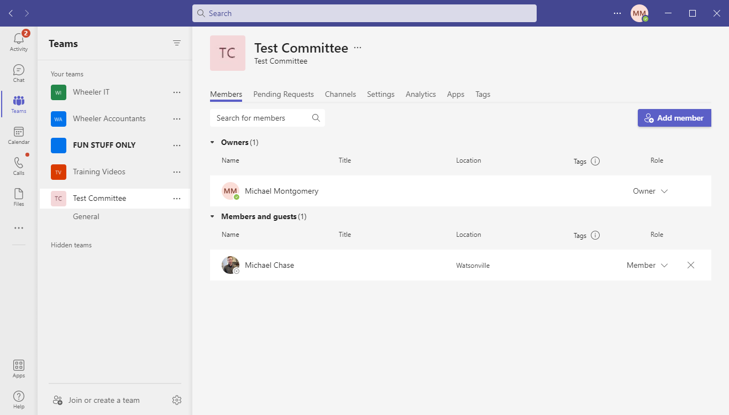
Task: Open more options for Training Videos
Action: pyautogui.click(x=177, y=172)
